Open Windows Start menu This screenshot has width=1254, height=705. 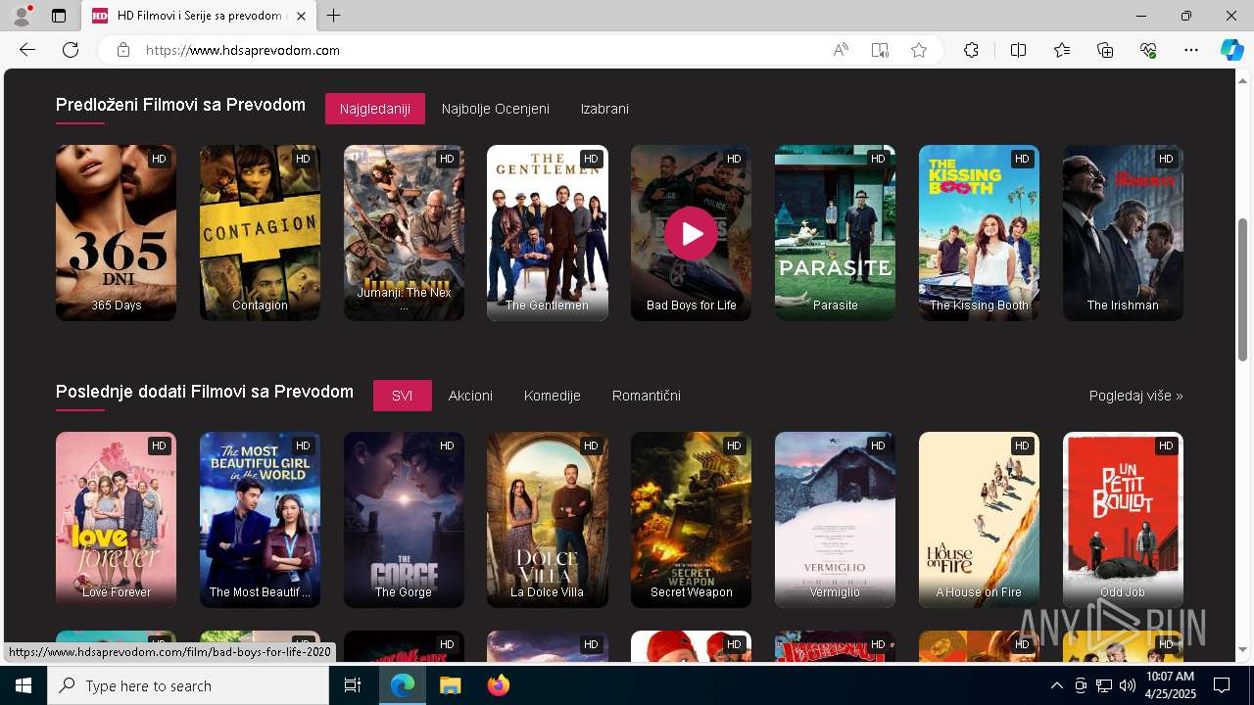click(x=24, y=685)
